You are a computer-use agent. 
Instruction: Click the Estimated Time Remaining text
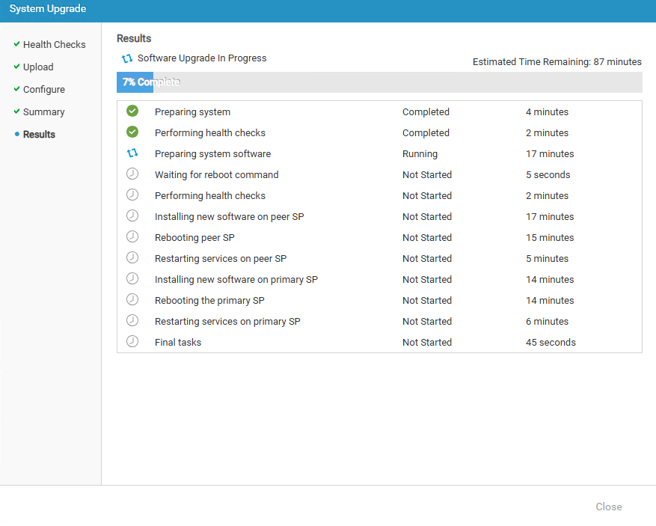pos(557,62)
